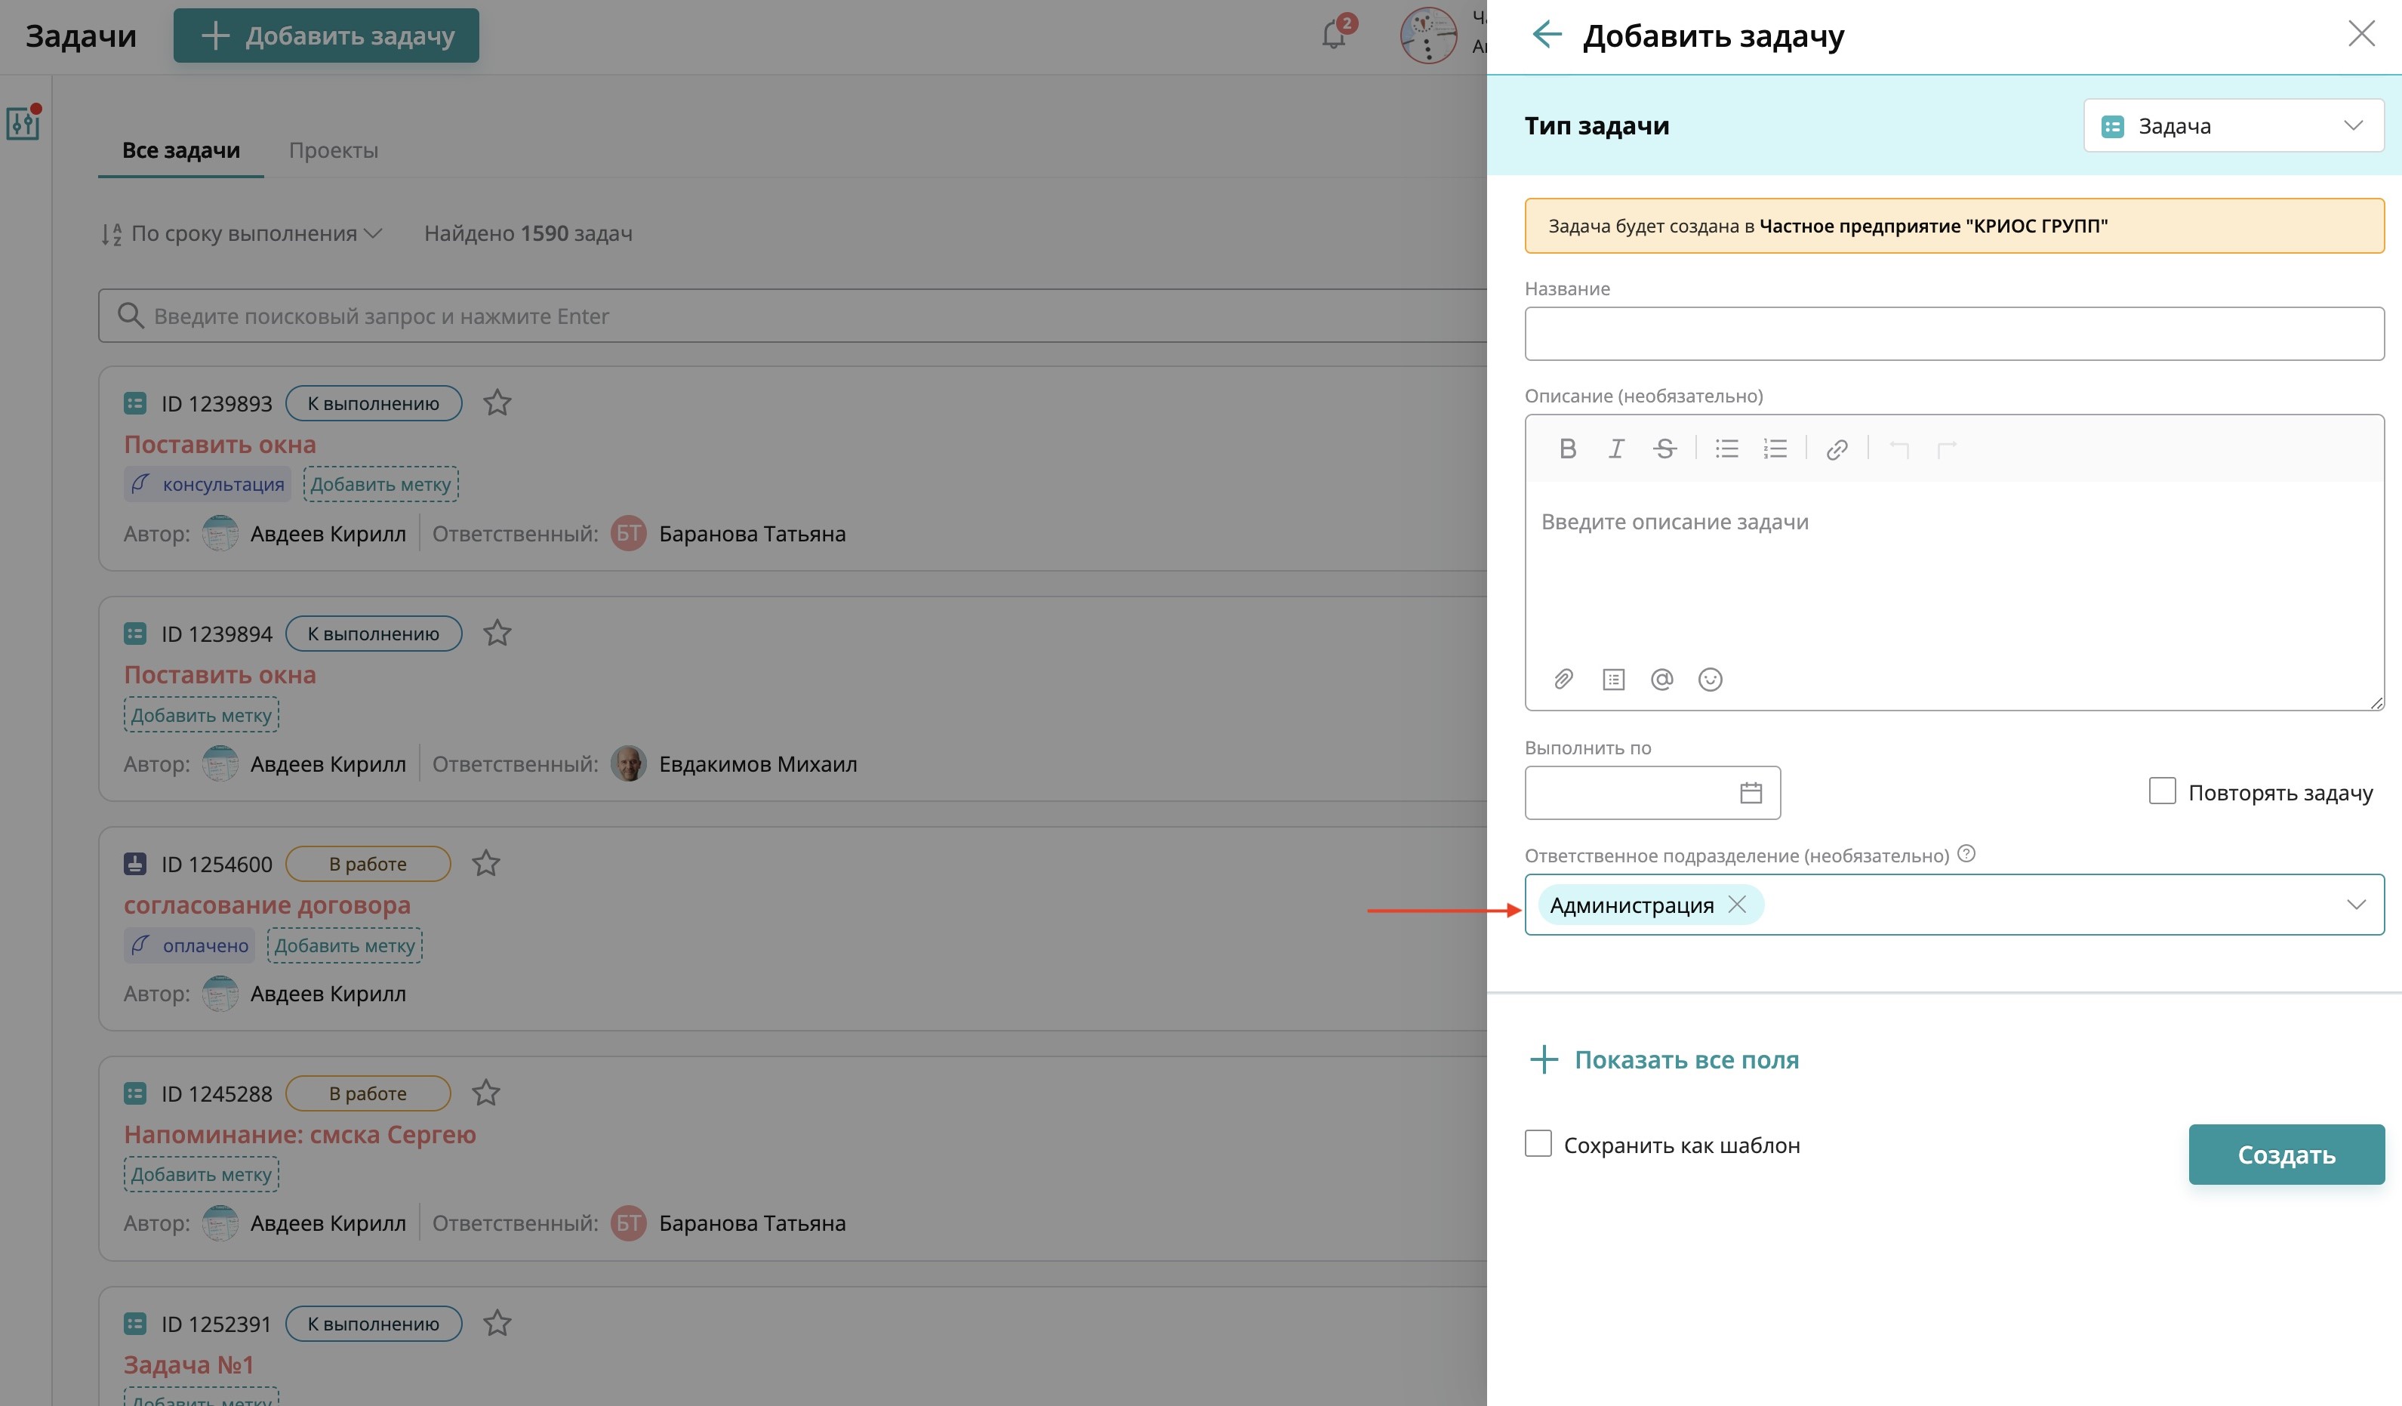2402x1406 pixels.
Task: Attach a file with paperclip icon
Action: pos(1563,680)
